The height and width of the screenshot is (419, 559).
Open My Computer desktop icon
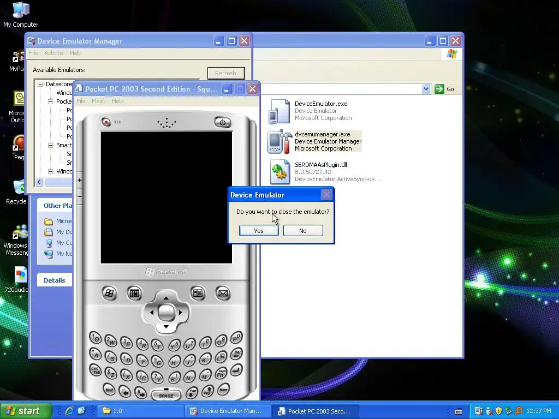(x=21, y=14)
